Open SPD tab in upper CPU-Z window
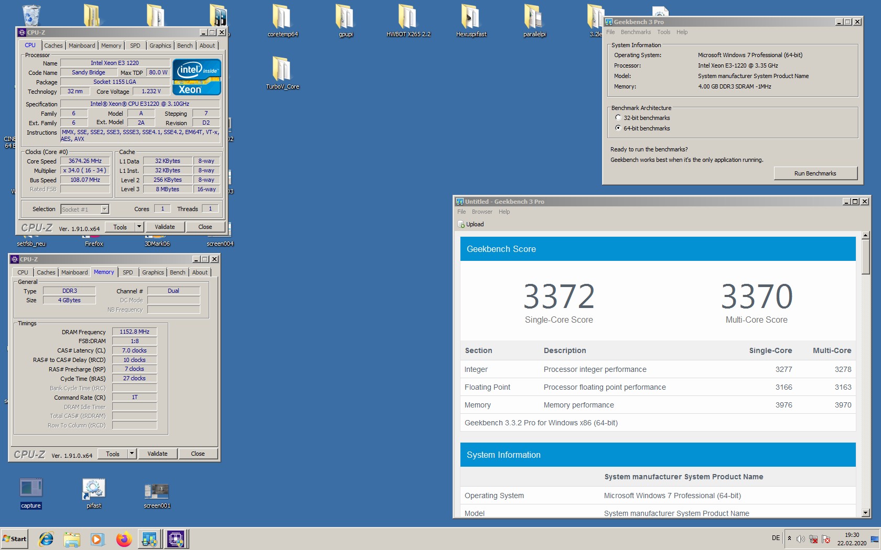Viewport: 881px width, 550px height. pos(135,46)
